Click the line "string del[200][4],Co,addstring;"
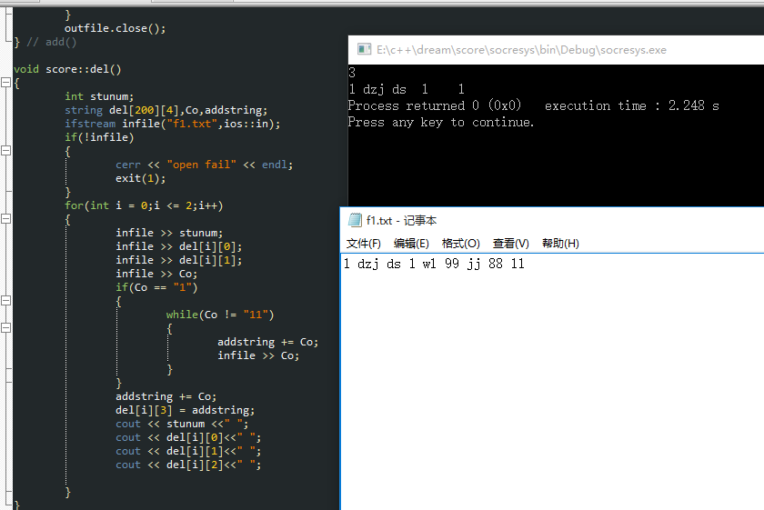764x510 pixels. tap(166, 110)
